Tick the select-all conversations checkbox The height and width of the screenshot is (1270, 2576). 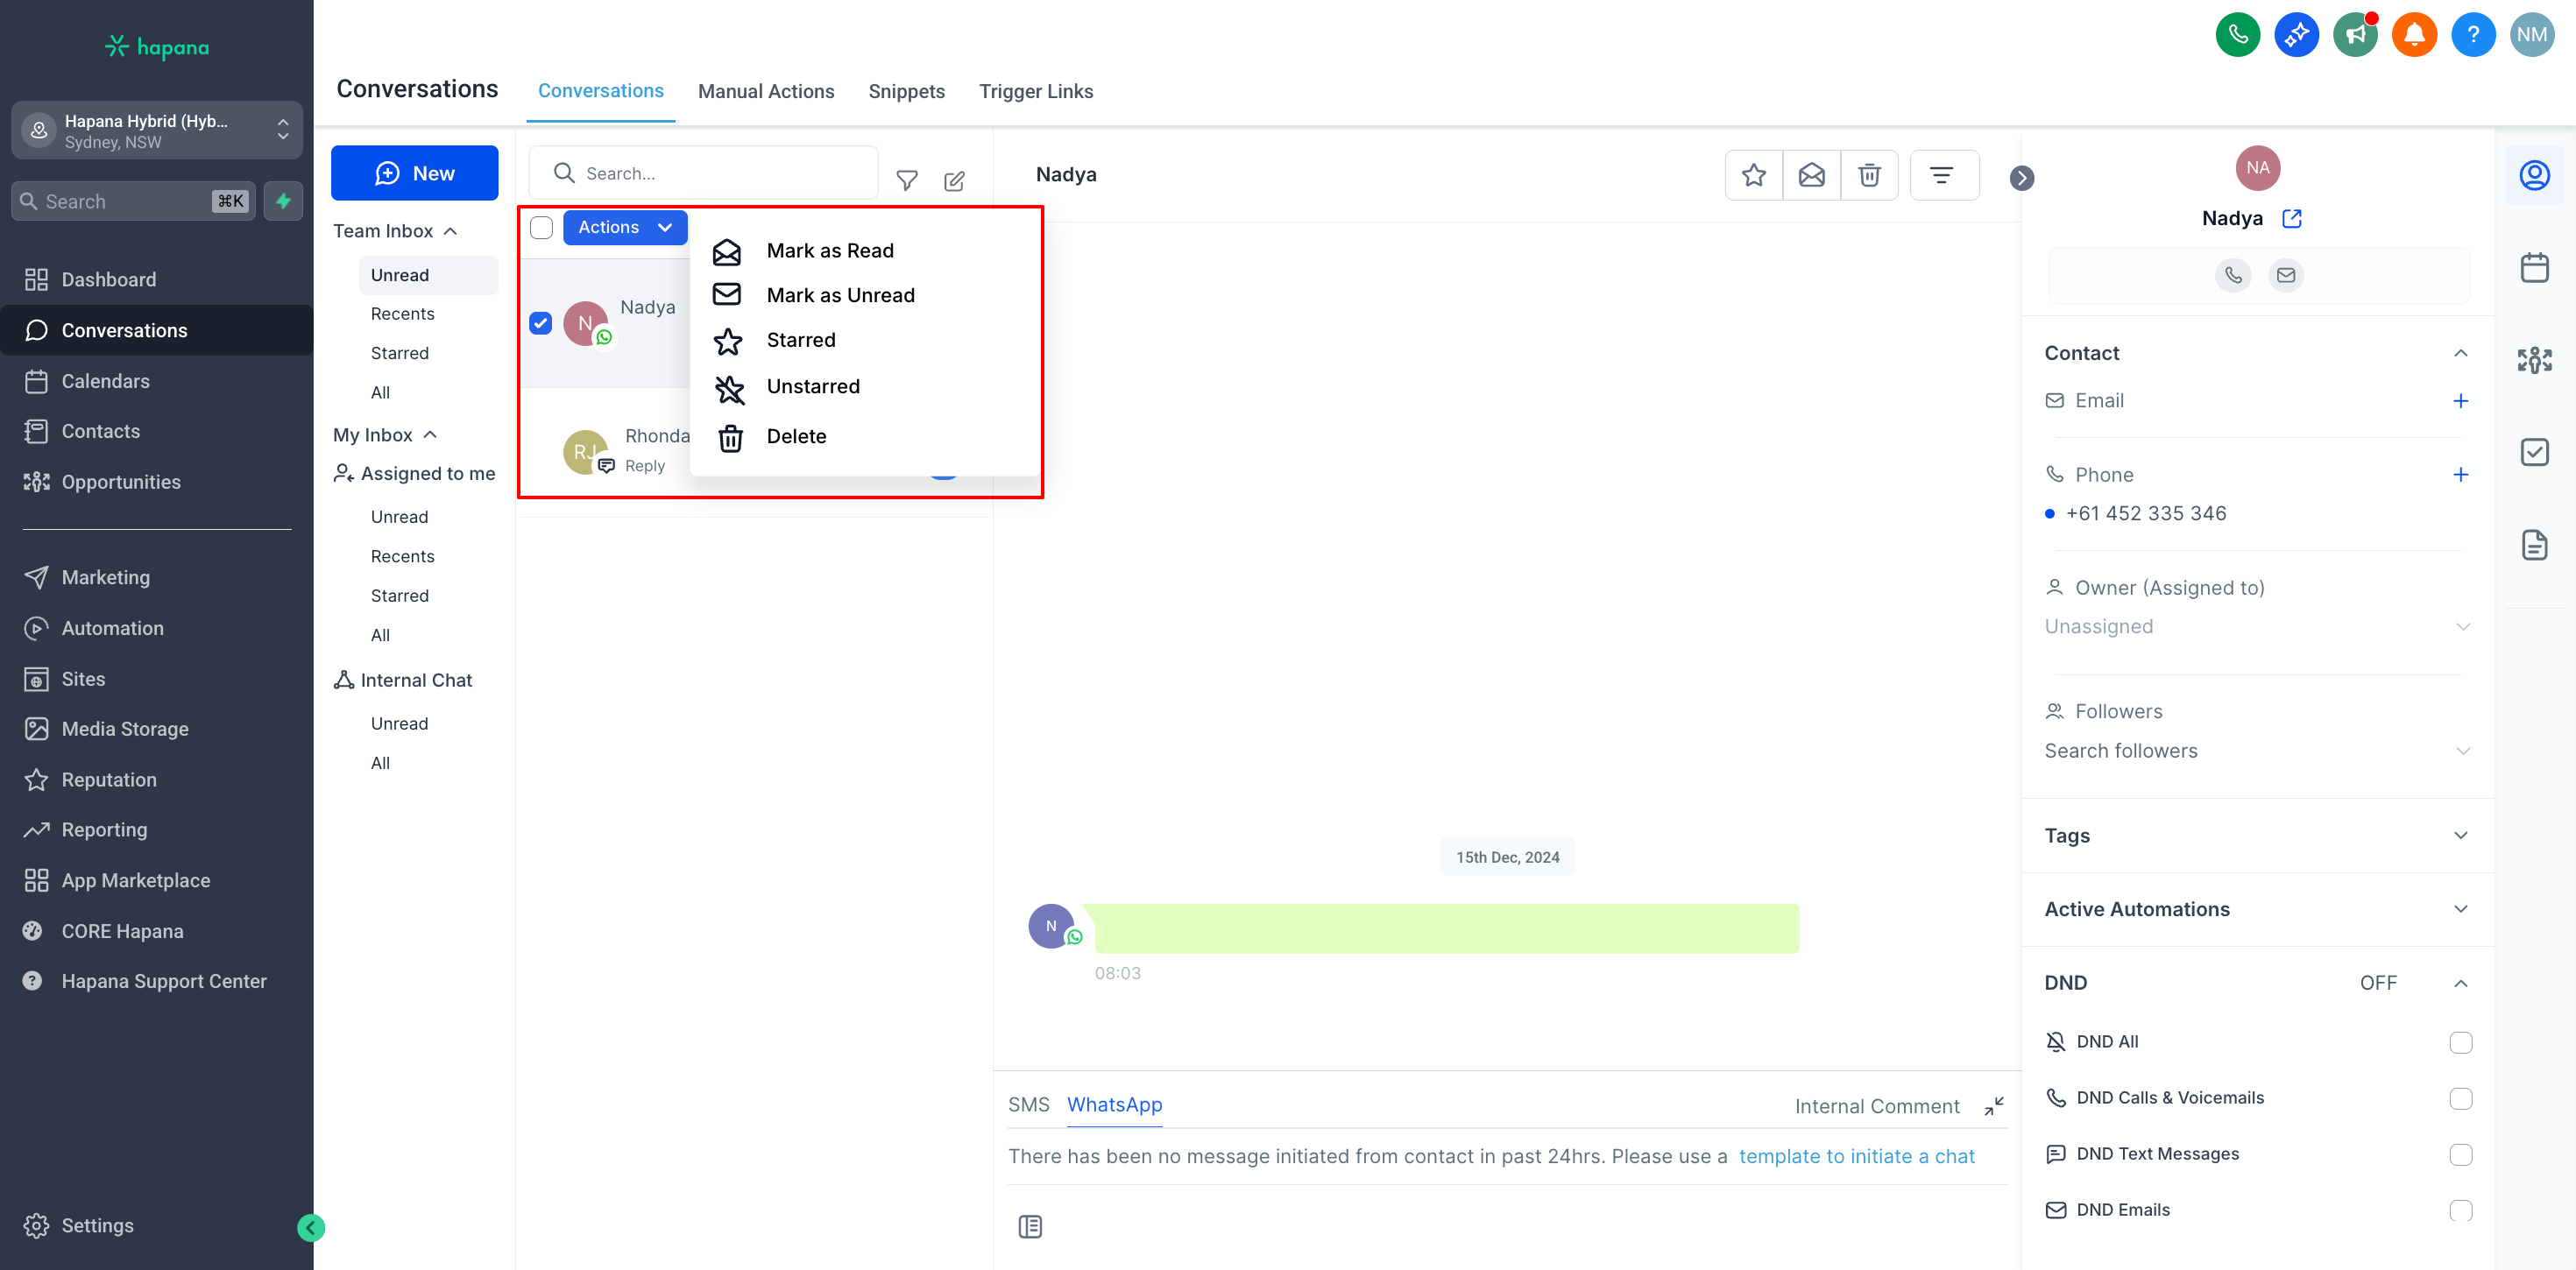click(541, 227)
